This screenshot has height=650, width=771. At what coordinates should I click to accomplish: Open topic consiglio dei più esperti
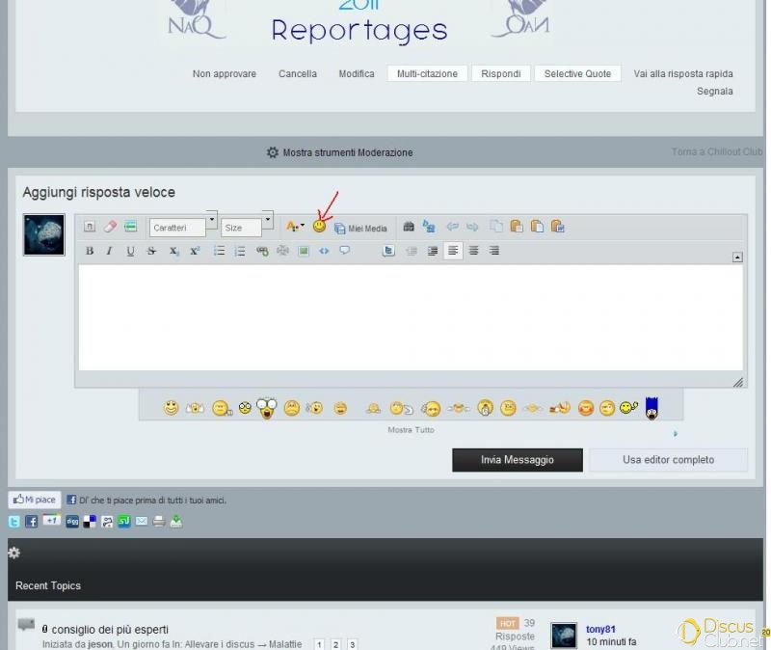coord(110,630)
